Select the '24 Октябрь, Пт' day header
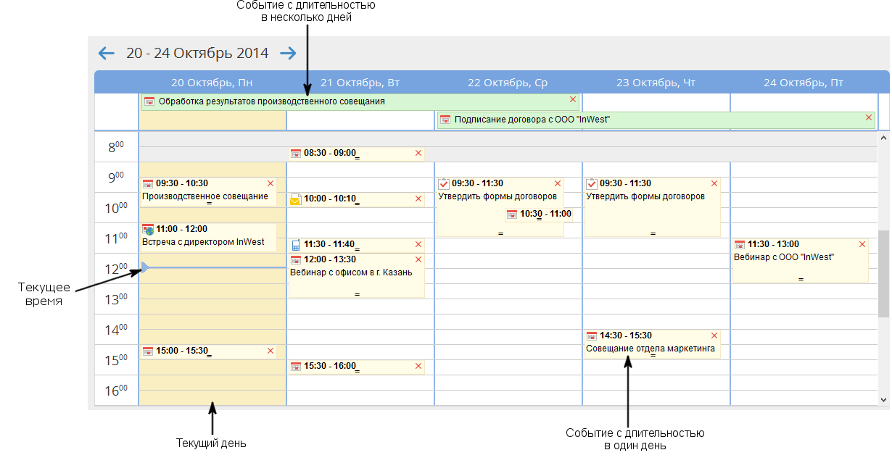This screenshot has height=471, width=892. [x=804, y=83]
